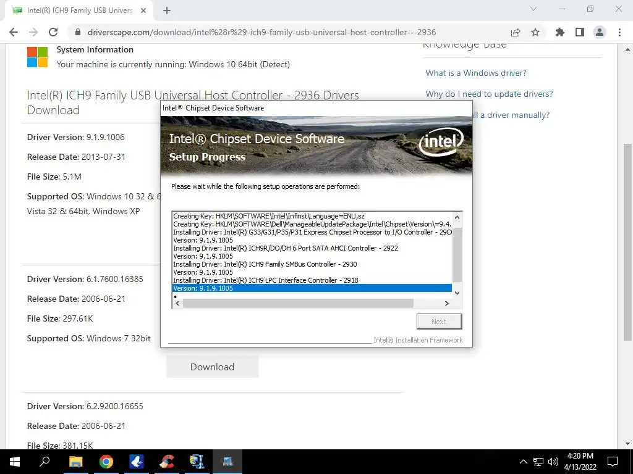Open the clock showing 4:20 PM

580,462
